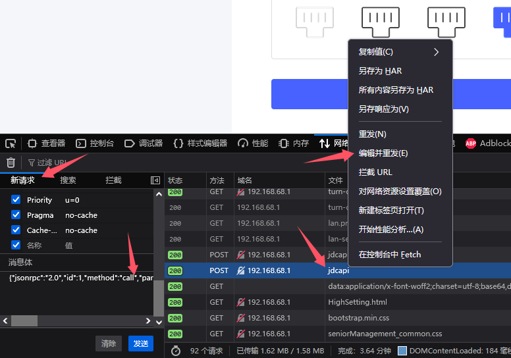Select the bootstrap.min.css request row

338,318
